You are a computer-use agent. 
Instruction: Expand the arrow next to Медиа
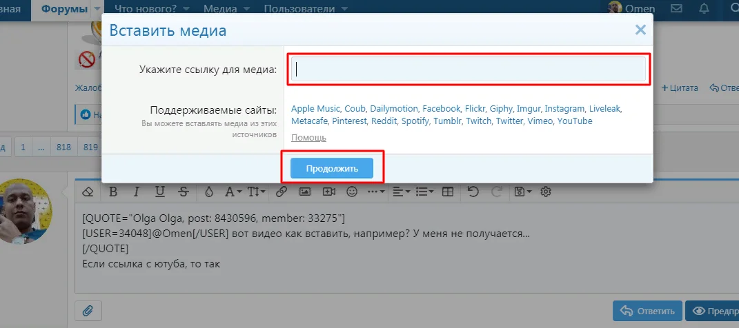246,9
